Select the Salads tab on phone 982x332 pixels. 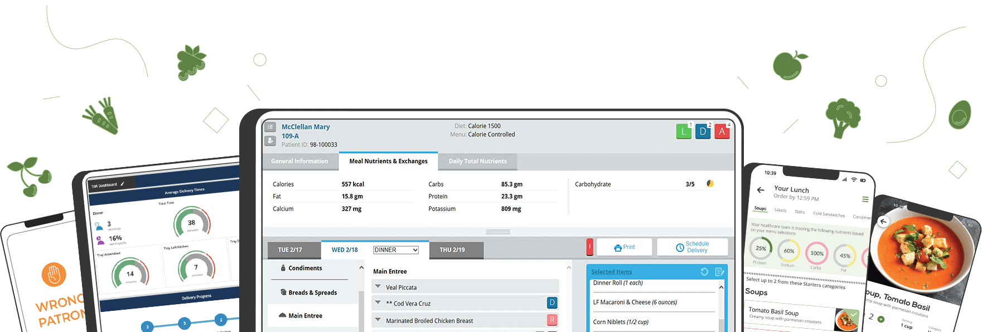pos(780,210)
